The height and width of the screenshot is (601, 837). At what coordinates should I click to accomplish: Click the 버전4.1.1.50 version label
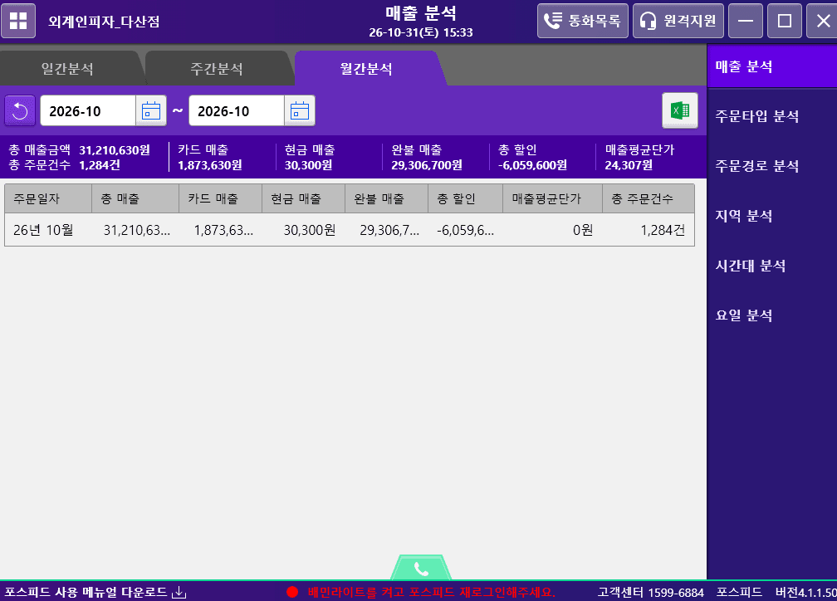806,593
